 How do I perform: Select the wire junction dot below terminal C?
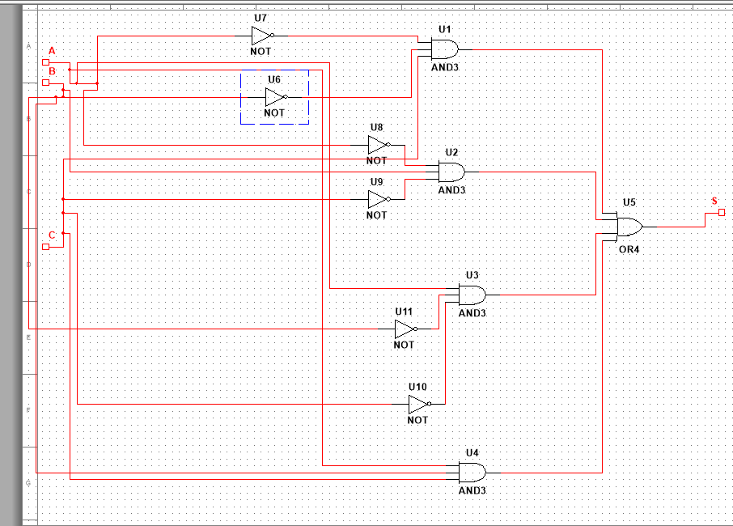tap(63, 235)
